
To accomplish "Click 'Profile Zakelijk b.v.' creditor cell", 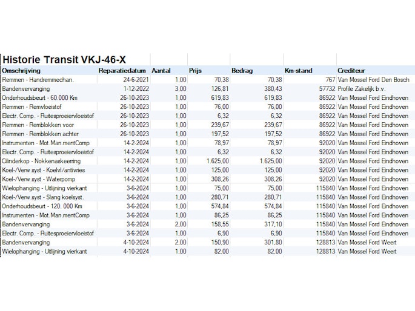I will pyautogui.click(x=362, y=88).
